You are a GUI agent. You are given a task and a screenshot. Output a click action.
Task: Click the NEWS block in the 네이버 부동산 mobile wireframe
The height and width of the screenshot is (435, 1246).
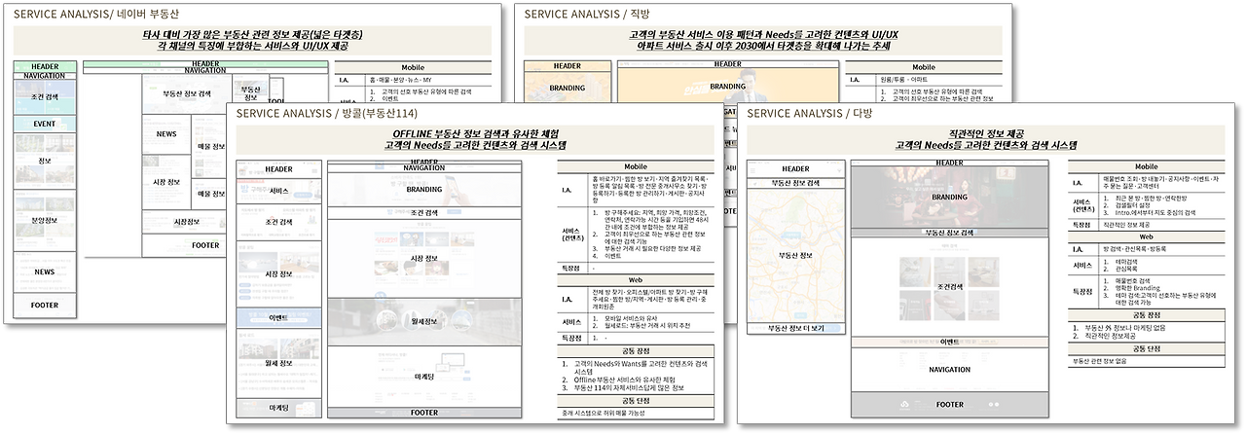pos(45,272)
